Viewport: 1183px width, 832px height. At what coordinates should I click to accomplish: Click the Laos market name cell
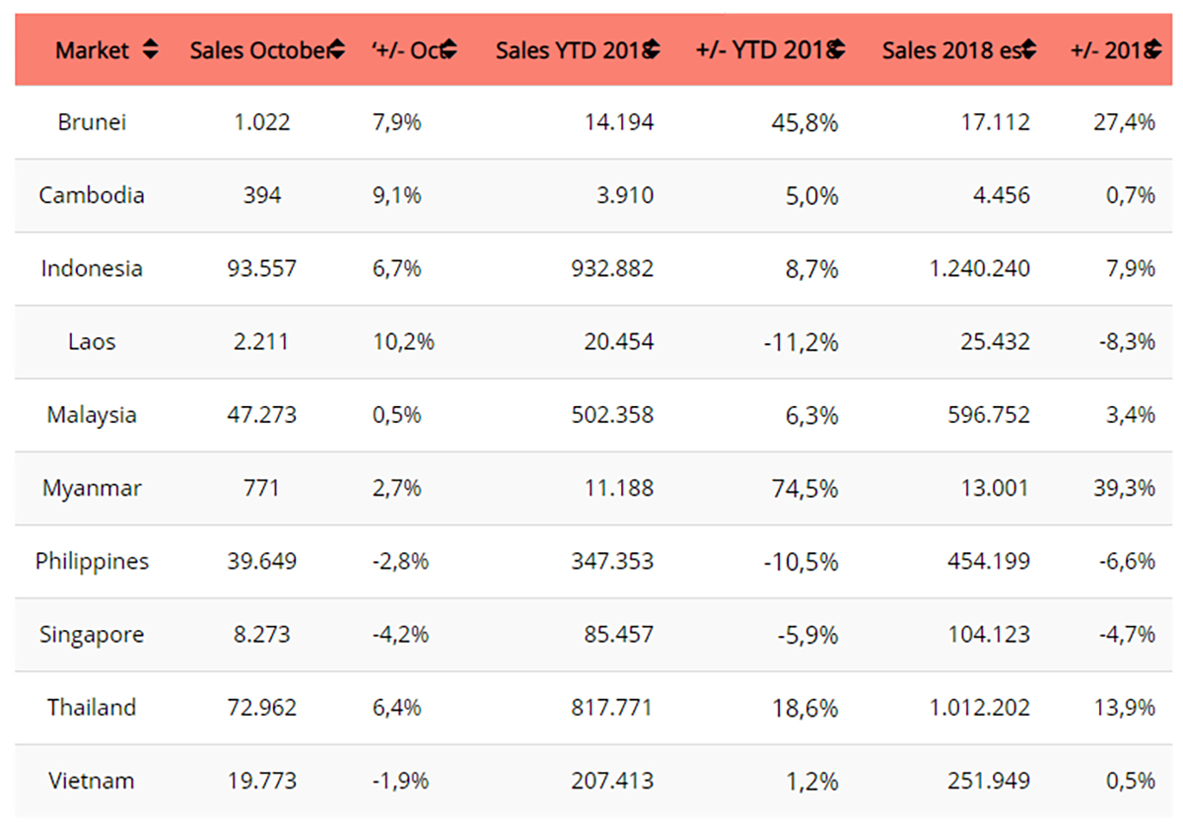(92, 342)
